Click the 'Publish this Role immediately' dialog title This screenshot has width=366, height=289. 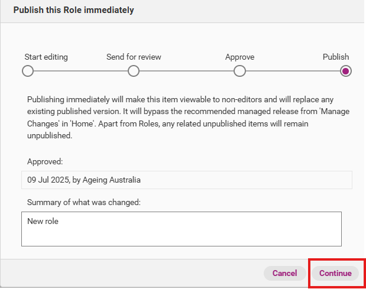73,10
